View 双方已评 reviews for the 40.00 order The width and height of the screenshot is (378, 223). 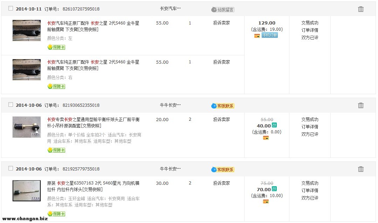310,134
